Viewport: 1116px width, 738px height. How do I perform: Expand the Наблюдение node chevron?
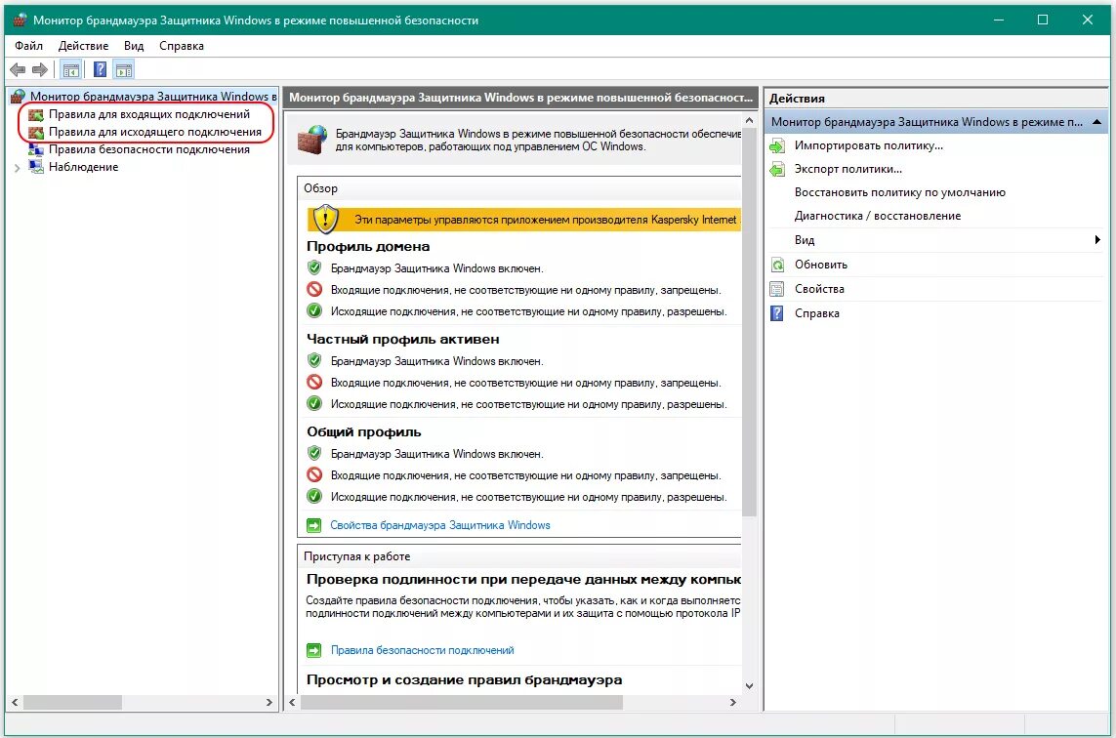pyautogui.click(x=17, y=167)
